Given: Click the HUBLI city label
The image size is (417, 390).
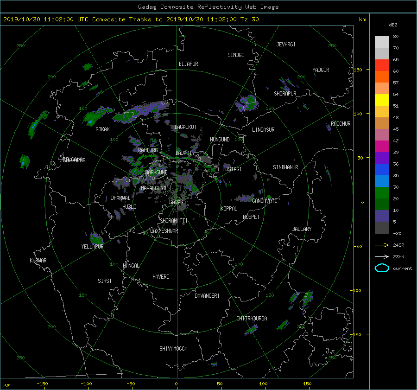Looking at the screenshot, I should pos(129,206).
